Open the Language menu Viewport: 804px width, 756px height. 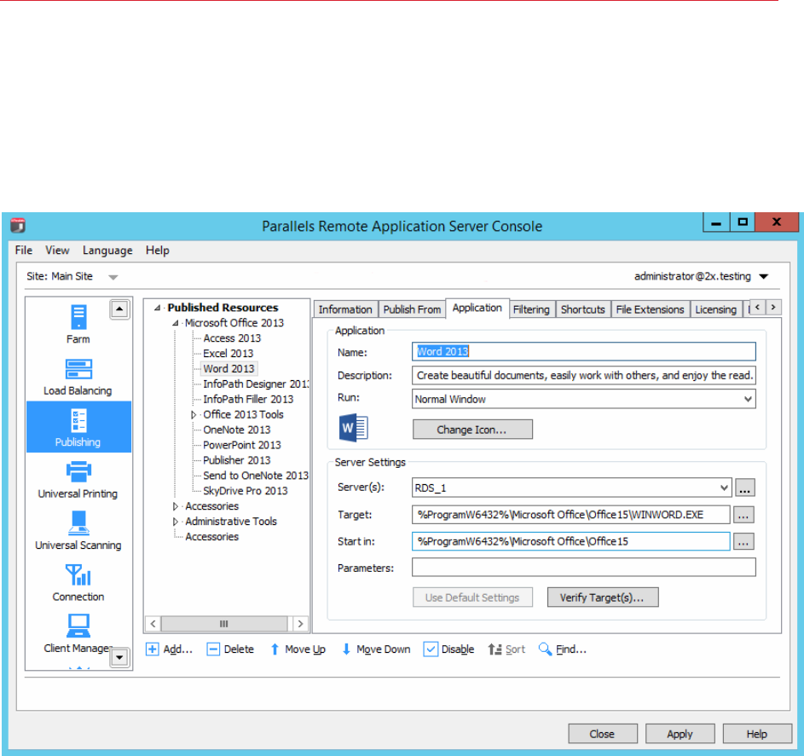pyautogui.click(x=107, y=250)
